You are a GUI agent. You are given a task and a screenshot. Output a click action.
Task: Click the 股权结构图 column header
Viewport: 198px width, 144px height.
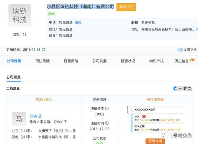click(155, 99)
